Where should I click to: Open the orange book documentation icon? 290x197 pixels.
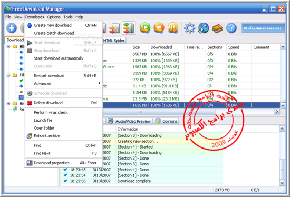click(217, 28)
